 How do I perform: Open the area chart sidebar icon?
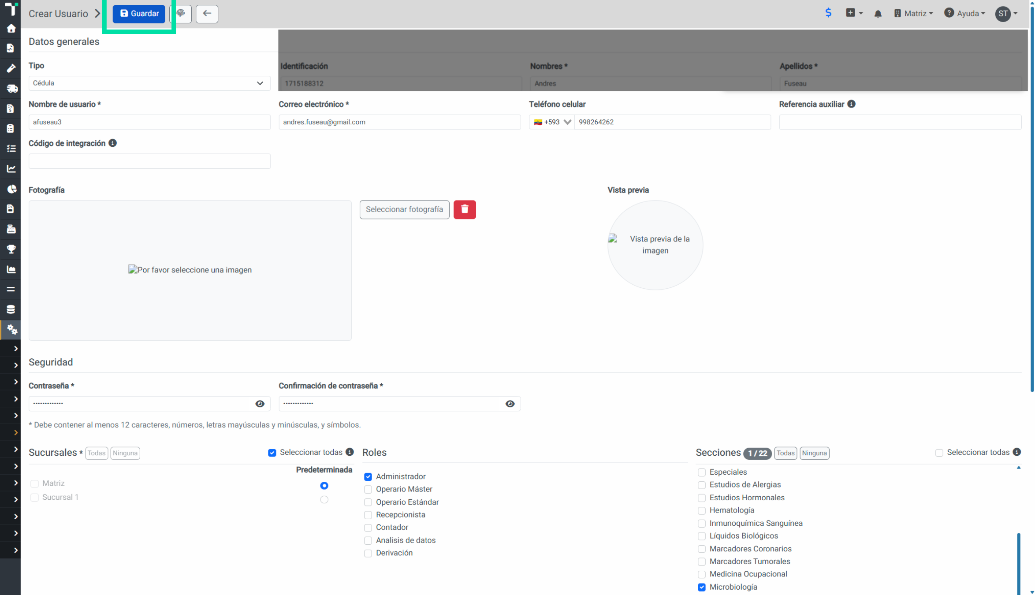pyautogui.click(x=11, y=269)
